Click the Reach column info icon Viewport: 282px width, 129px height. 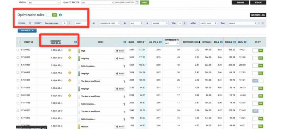coord(125,42)
